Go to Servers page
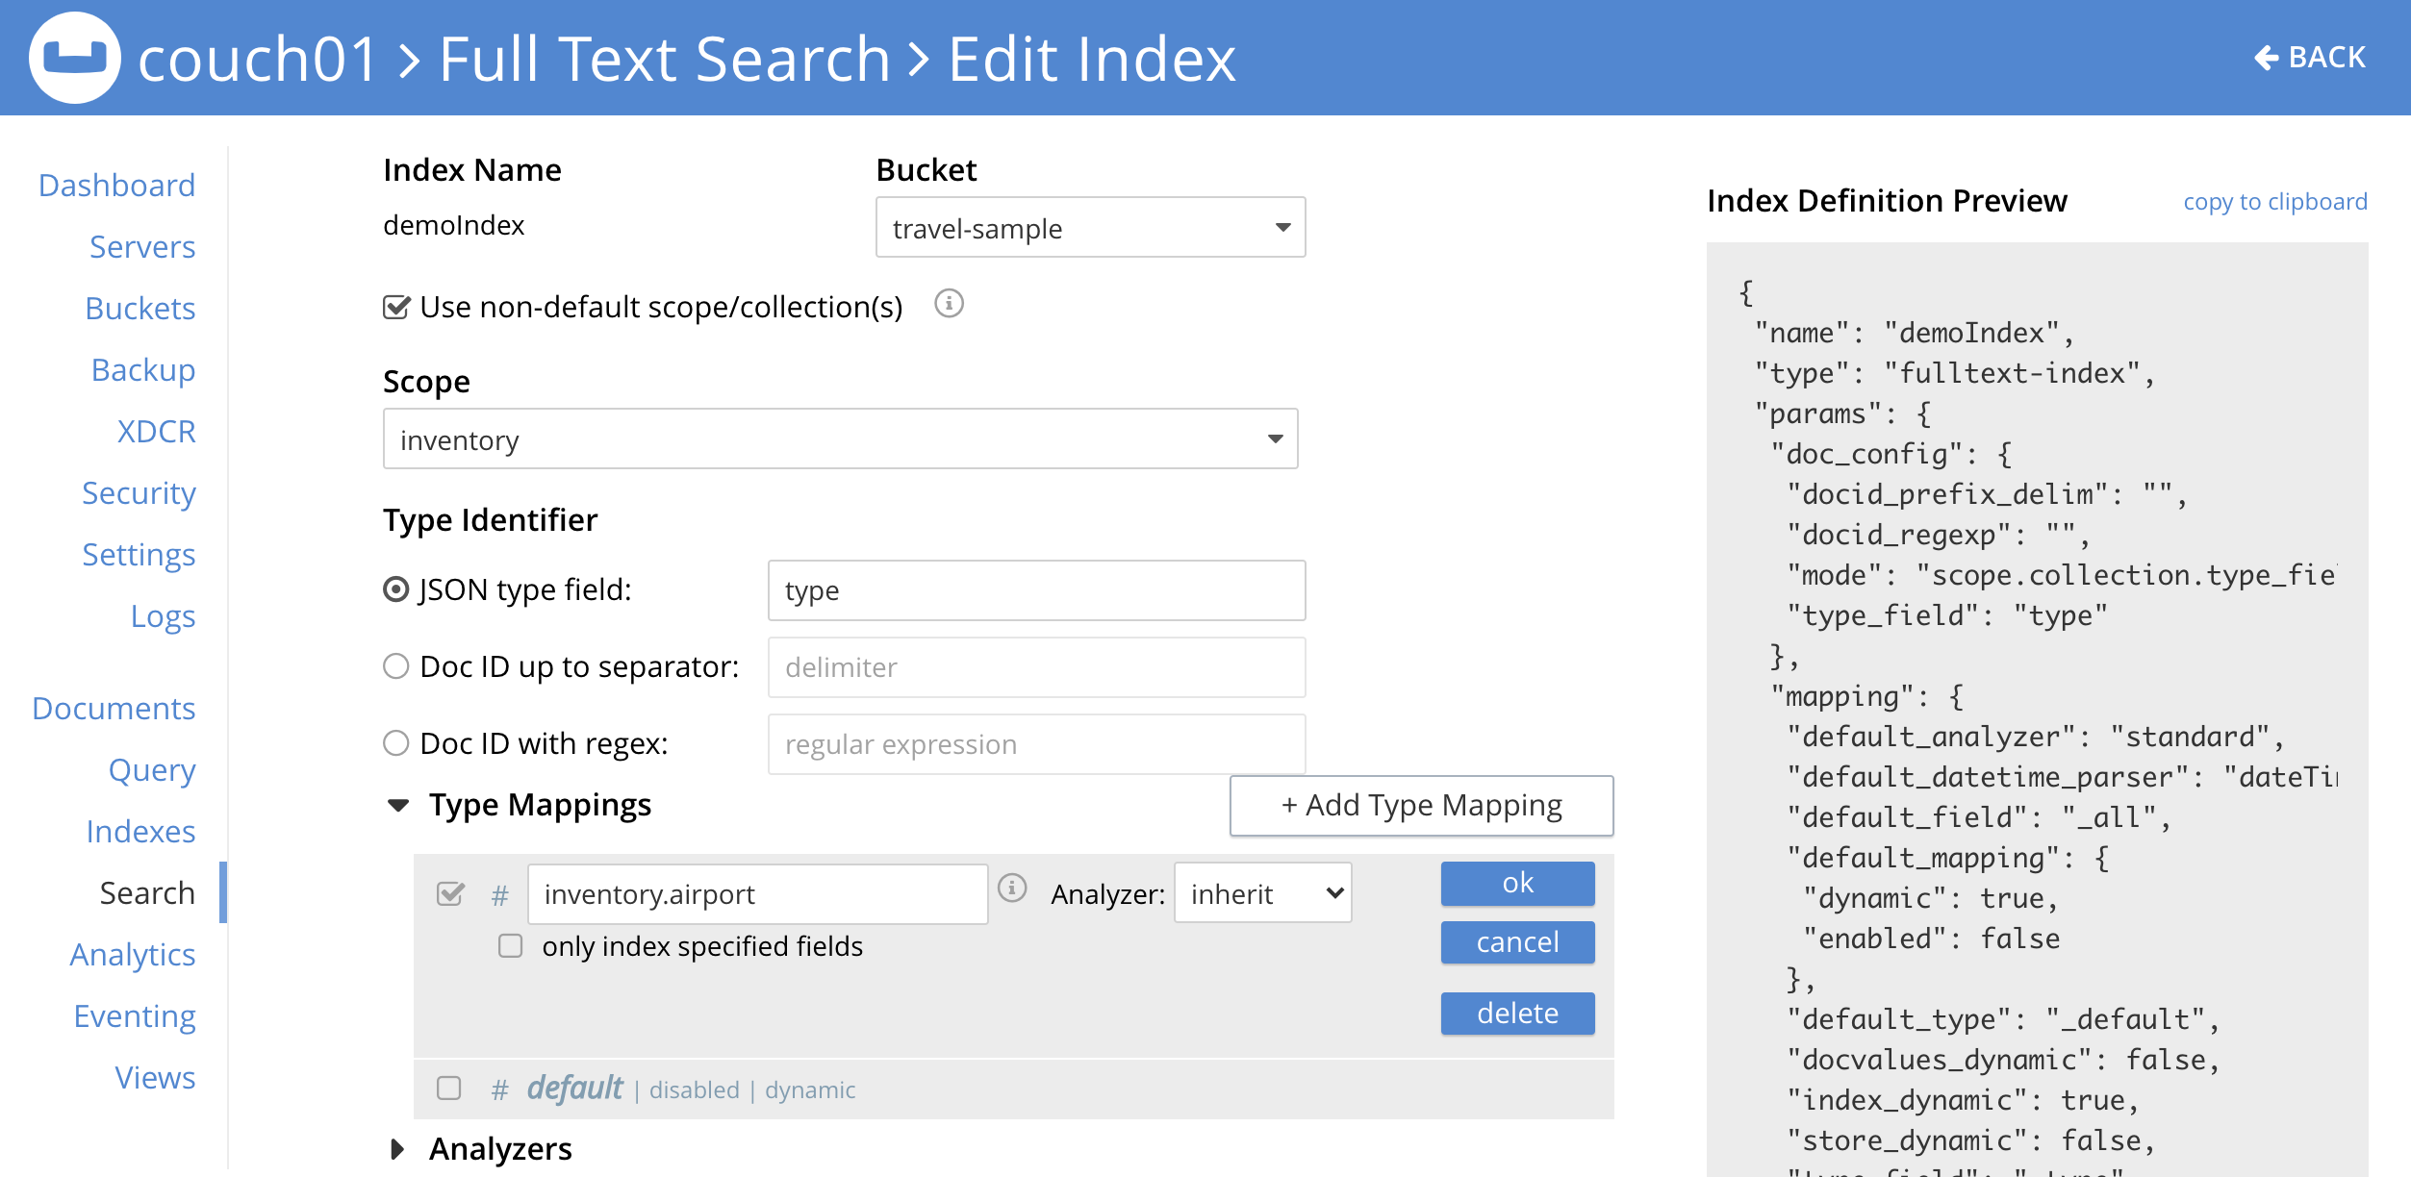2411x1177 pixels. tap(142, 247)
